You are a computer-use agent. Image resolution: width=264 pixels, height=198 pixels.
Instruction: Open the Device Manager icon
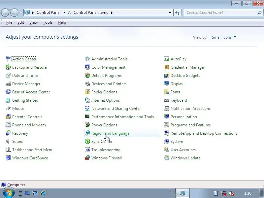(x=8, y=83)
